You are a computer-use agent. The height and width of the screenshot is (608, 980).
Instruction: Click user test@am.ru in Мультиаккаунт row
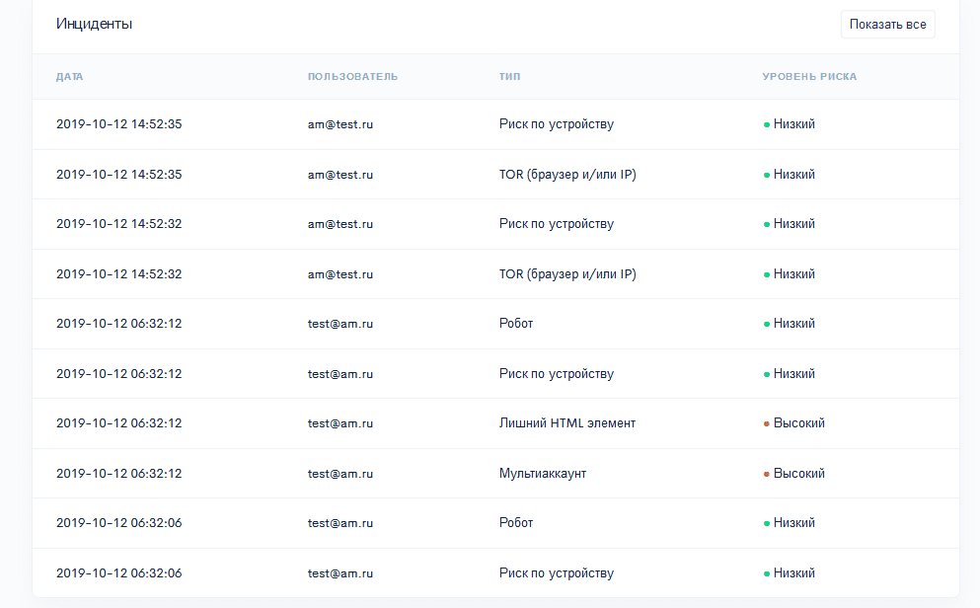click(340, 474)
